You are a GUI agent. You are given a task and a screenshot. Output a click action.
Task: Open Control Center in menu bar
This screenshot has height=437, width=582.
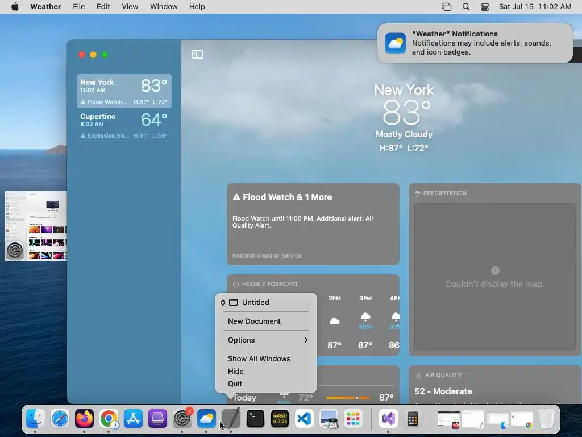[484, 7]
